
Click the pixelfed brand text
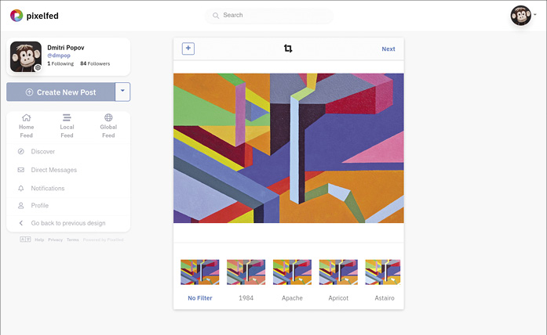pos(42,16)
